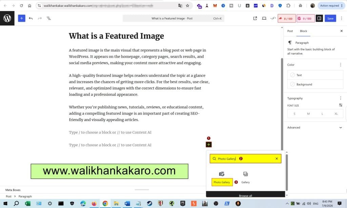Reload the browser page
The height and width of the screenshot is (208, 347).
21,5
